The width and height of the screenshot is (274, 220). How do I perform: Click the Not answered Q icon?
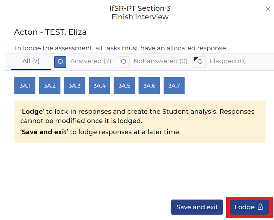124,62
